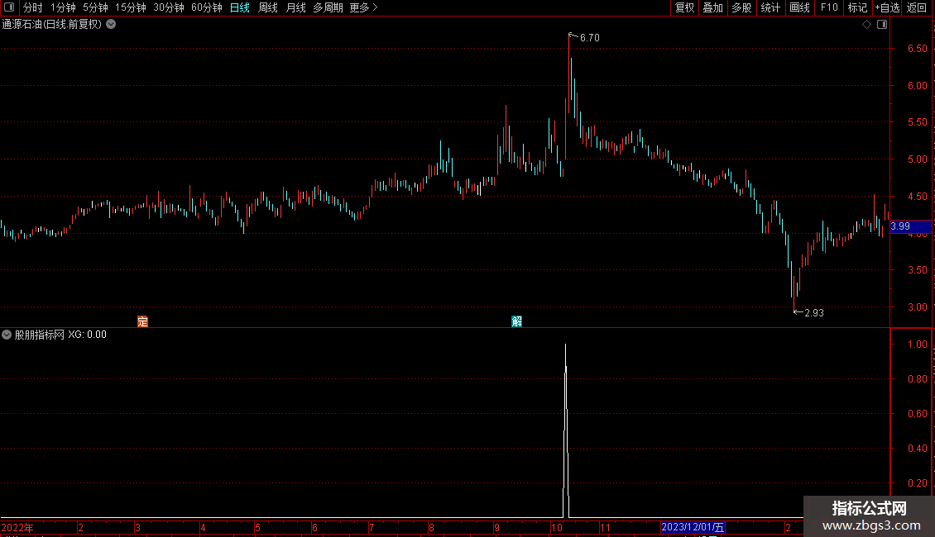Image resolution: width=935 pixels, height=537 pixels.
Task: Toggle the side panel icon at top-left
Action: pos(9,7)
